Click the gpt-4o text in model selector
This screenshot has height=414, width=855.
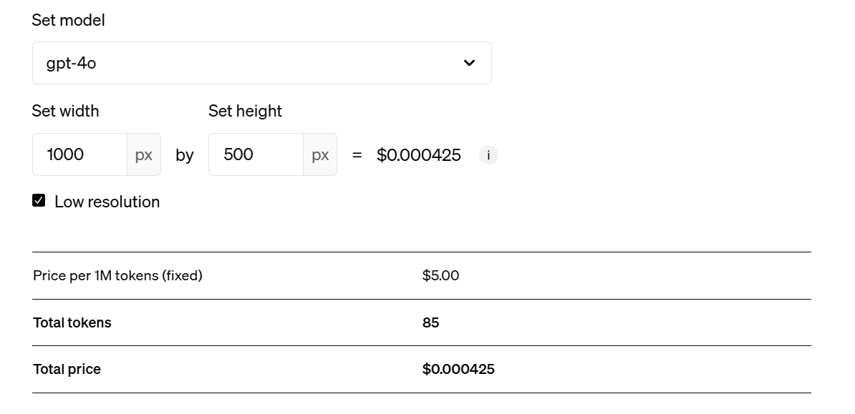(x=71, y=63)
